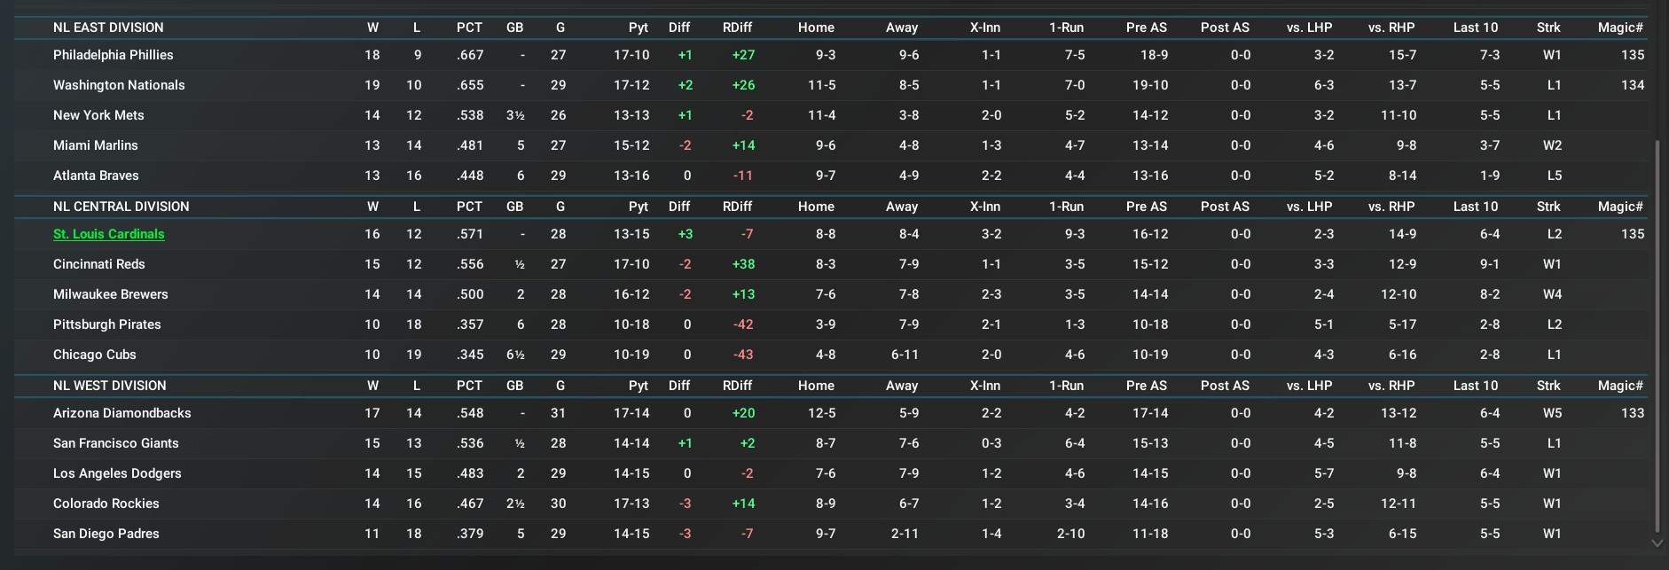Sort NL East by RDiff column header
Image resolution: width=1669 pixels, height=570 pixels.
tap(737, 27)
